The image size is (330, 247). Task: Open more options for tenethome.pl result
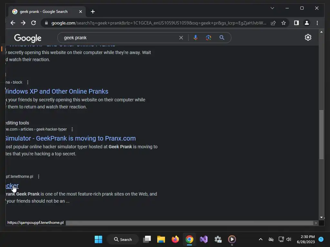(39, 177)
